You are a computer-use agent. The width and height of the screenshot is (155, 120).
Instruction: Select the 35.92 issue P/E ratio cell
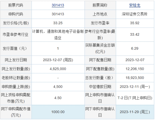[x=135, y=23]
